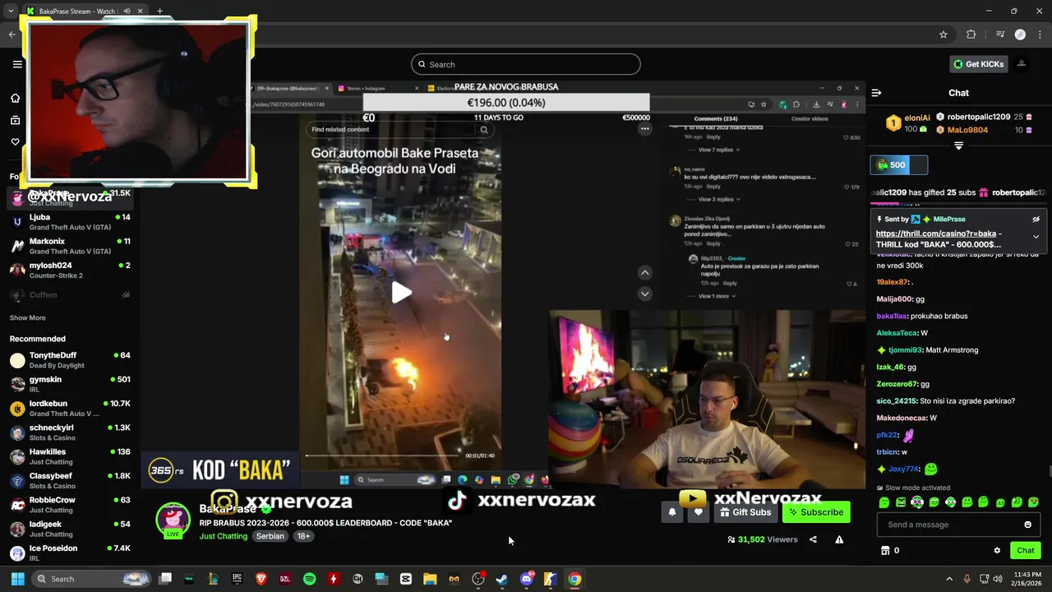Screen dimensions: 1052x592
Task: Click the Serbian language tag
Action: (270, 536)
